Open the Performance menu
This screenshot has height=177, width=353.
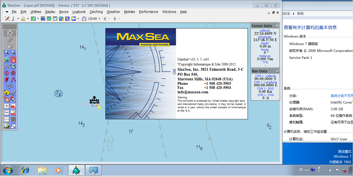(x=148, y=12)
